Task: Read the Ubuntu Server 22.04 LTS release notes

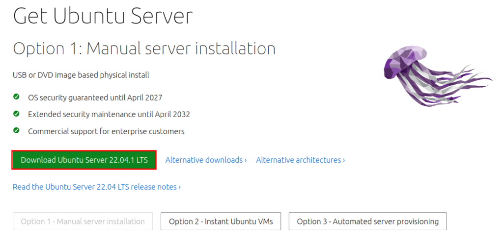Action: (x=96, y=187)
